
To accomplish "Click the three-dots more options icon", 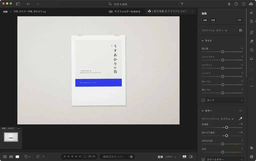I will click(251, 86).
